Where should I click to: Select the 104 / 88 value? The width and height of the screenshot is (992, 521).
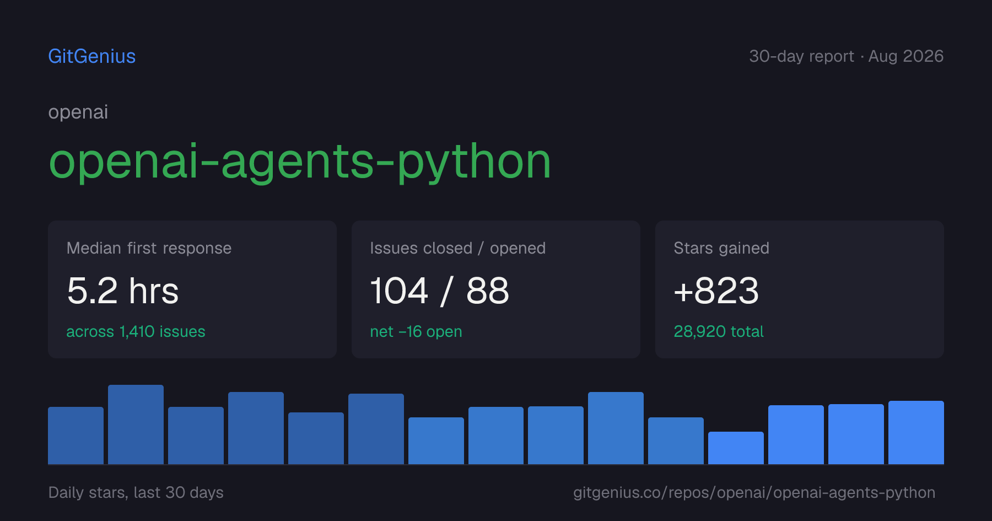pos(440,291)
